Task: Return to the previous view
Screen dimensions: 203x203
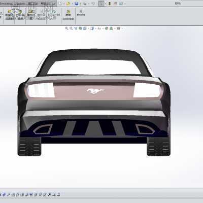Action: click(76, 28)
